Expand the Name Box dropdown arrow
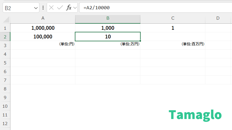Screen dimensions: 232x130 (x=36, y=8)
